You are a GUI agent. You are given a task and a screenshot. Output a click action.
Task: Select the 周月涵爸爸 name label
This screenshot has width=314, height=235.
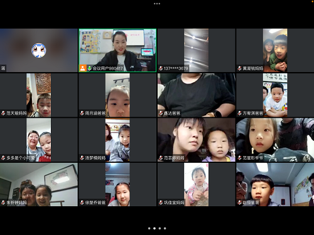click(x=95, y=113)
